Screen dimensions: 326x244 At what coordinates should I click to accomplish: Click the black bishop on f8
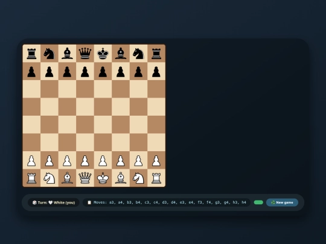coord(121,54)
